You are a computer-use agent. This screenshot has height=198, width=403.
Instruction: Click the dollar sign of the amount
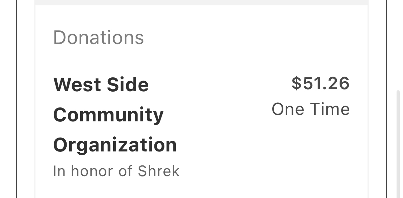pyautogui.click(x=297, y=83)
